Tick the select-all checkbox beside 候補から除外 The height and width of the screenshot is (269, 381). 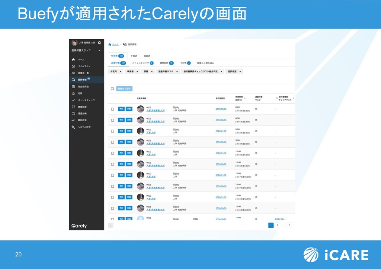pos(112,89)
